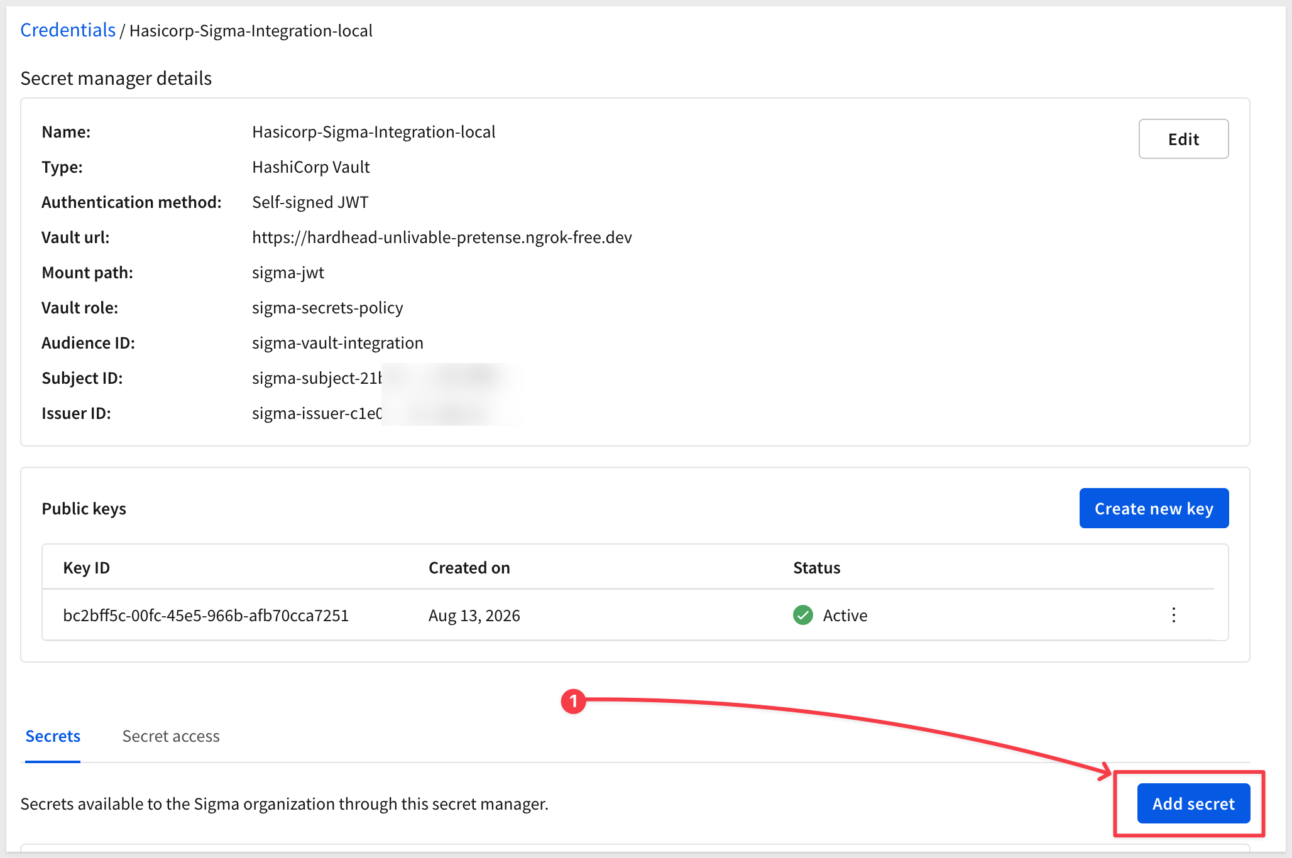Click the Status column header
The width and height of the screenshot is (1292, 858).
click(x=816, y=567)
